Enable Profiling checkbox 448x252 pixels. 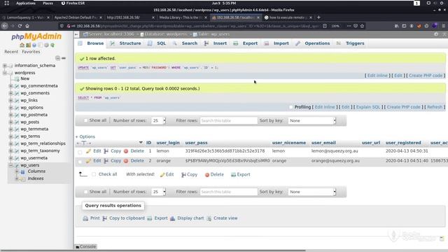(291, 107)
